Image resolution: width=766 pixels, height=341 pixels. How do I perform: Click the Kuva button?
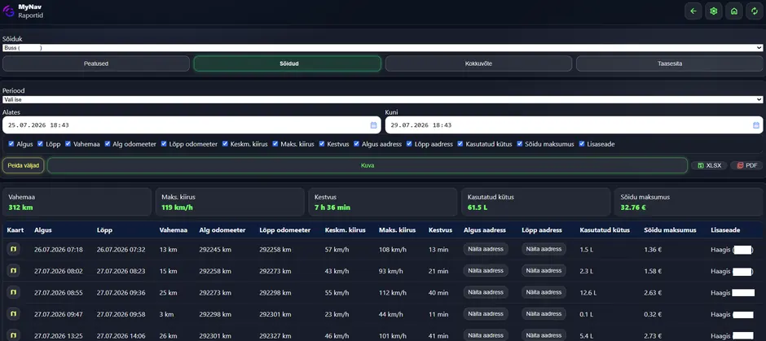tap(368, 165)
